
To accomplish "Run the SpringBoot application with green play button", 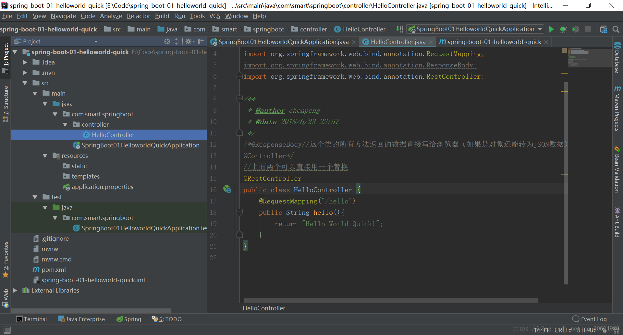I will (x=551, y=29).
